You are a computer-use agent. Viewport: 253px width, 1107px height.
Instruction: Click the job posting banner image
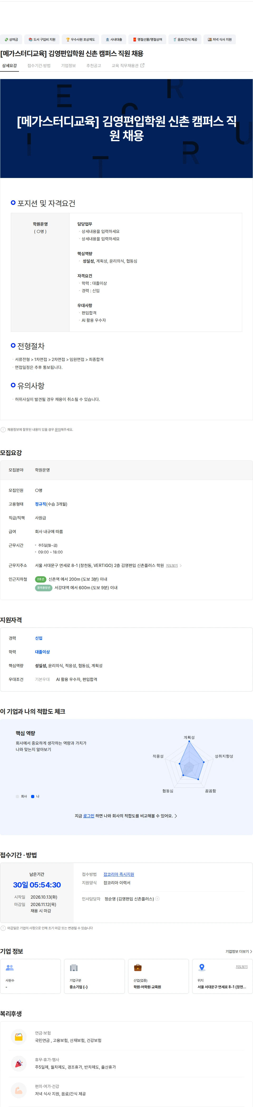[x=126, y=129]
